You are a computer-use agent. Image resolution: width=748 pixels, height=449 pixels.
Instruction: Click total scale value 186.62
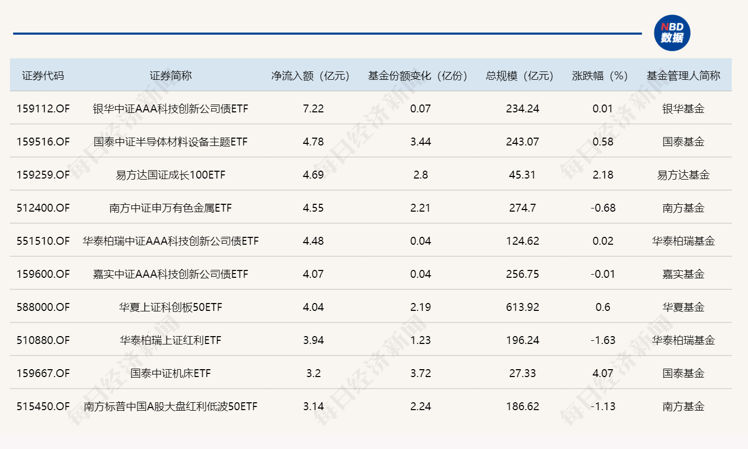[x=522, y=406]
